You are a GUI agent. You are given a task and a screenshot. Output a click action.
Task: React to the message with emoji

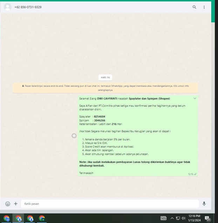tap(74, 136)
